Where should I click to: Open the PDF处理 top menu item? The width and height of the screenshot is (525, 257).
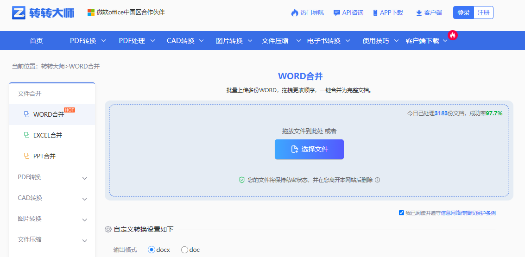[x=132, y=41]
